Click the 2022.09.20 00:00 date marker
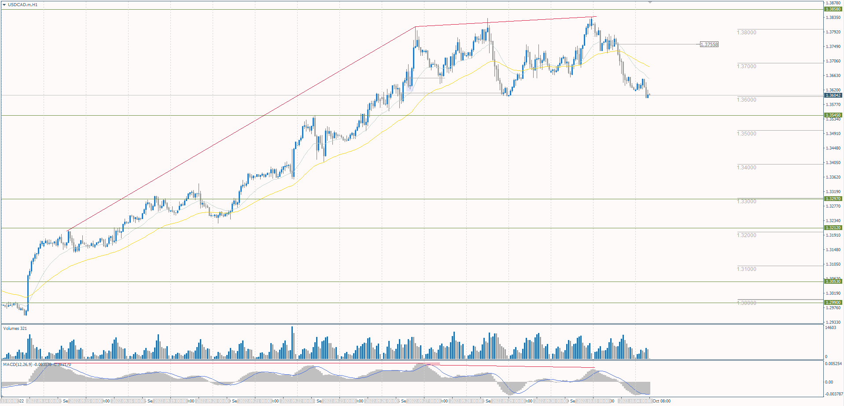 213,401
